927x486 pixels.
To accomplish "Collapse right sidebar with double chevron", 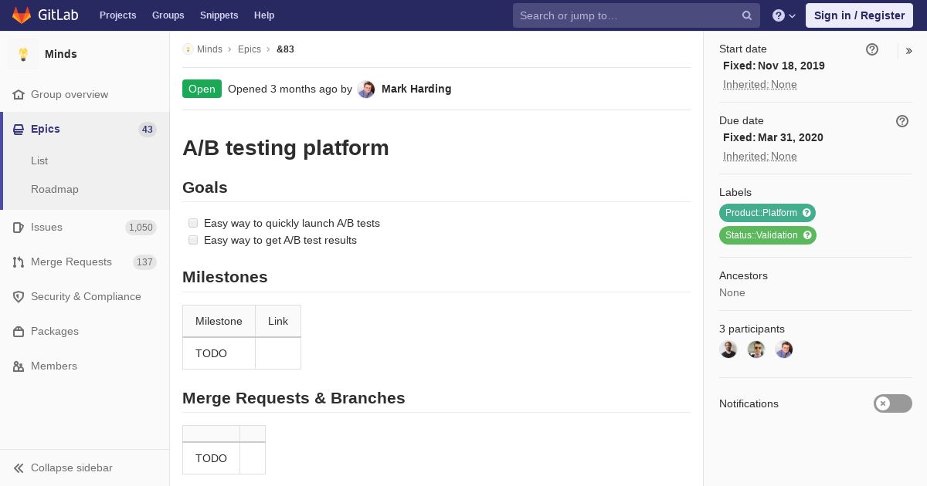I will click(908, 51).
